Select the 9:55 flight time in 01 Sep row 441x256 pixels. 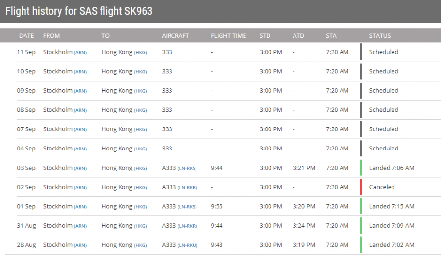[x=217, y=206]
